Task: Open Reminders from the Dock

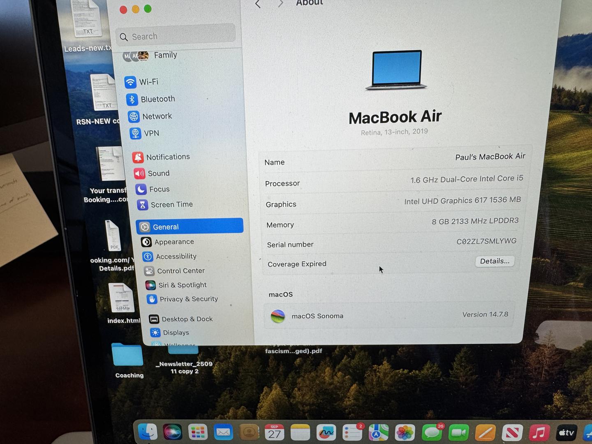Action: (352, 432)
